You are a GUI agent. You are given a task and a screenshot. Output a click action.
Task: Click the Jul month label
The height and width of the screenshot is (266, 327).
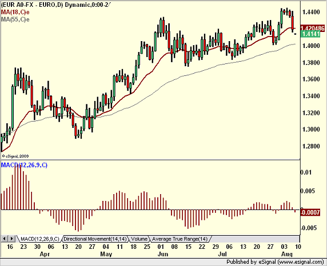(222, 254)
